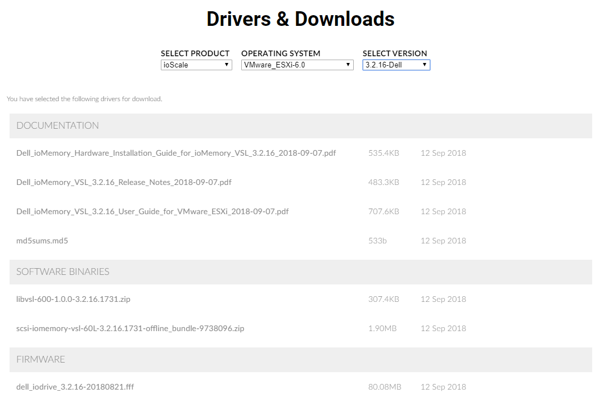Viewport: 595px width, 416px height.
Task: Click the date in the Release Notes row
Action: 443,182
